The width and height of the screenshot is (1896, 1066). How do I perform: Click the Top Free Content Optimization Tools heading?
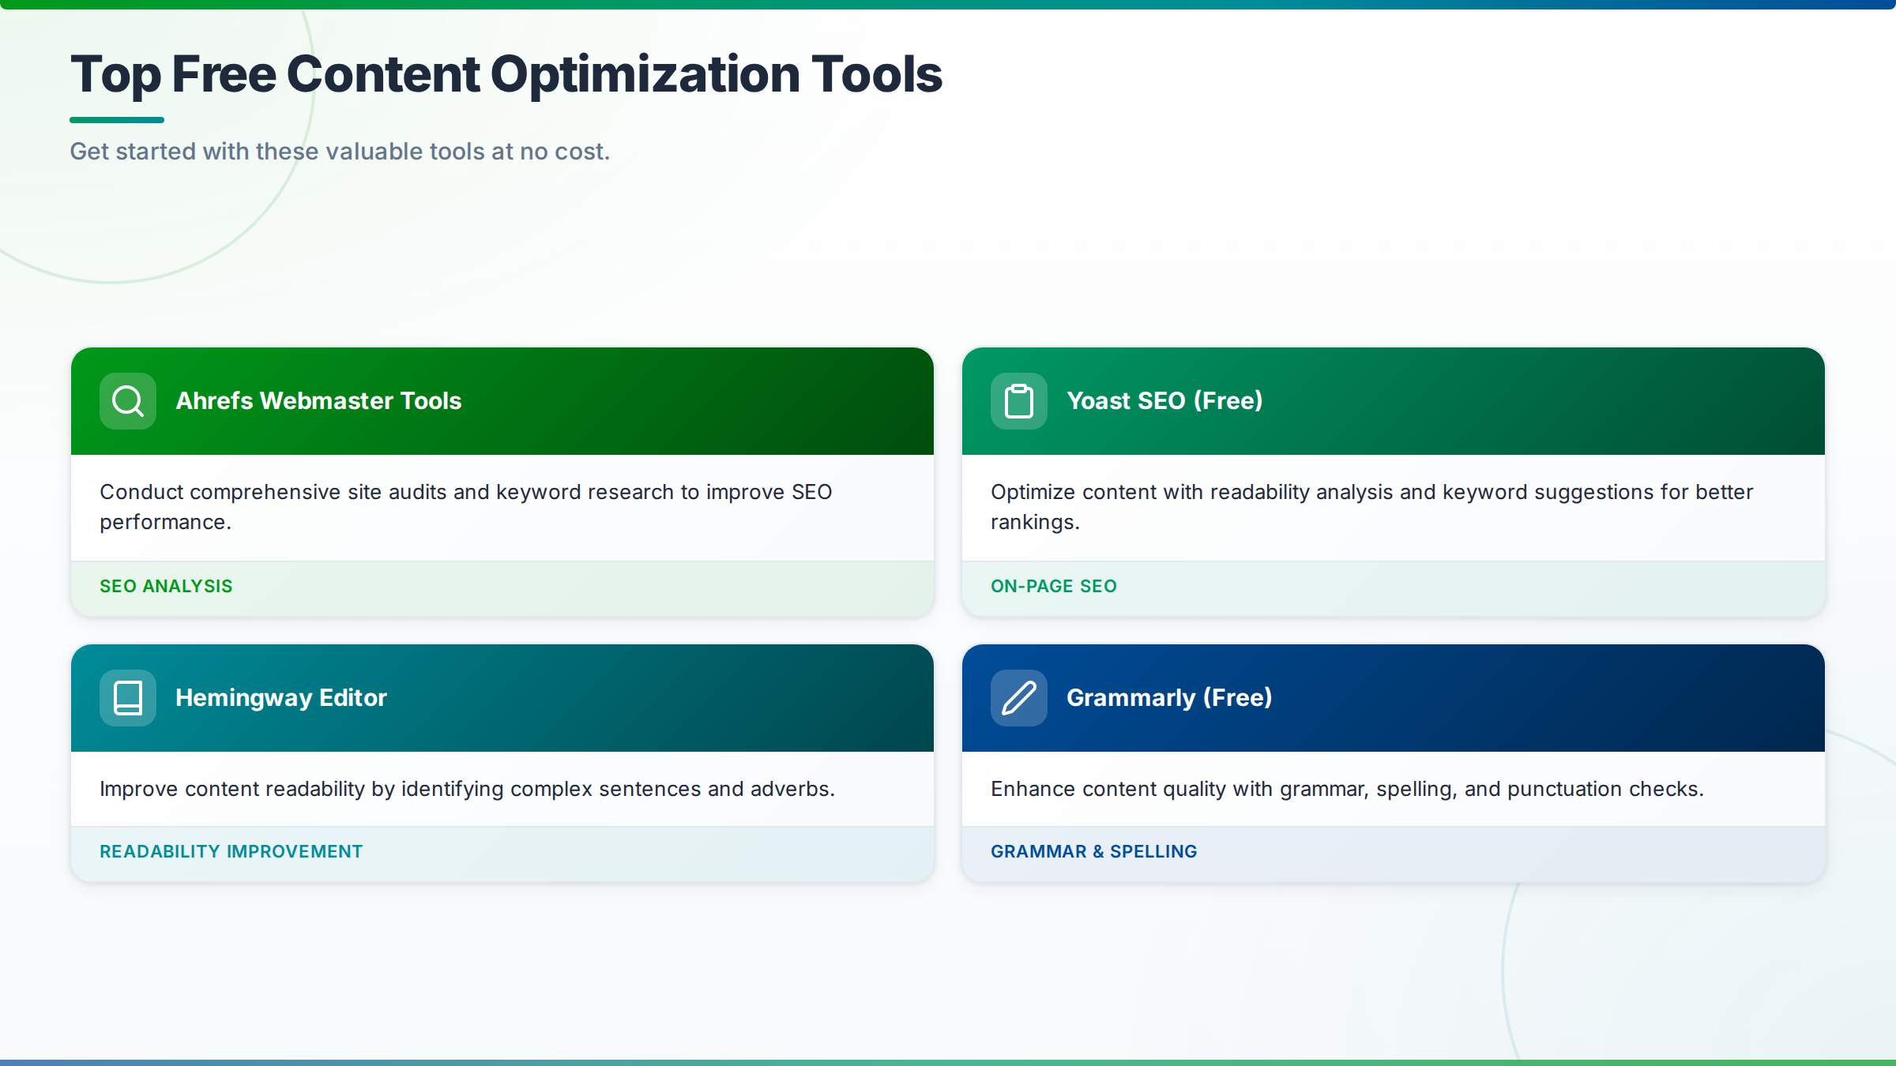coord(506,74)
